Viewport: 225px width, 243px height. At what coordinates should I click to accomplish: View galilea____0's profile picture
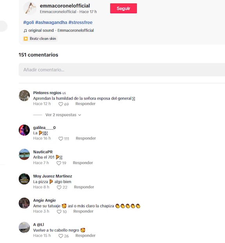click(24, 130)
